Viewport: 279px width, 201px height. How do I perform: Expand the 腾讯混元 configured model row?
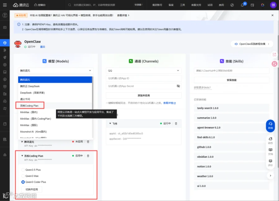pyautogui.click(x=22, y=142)
